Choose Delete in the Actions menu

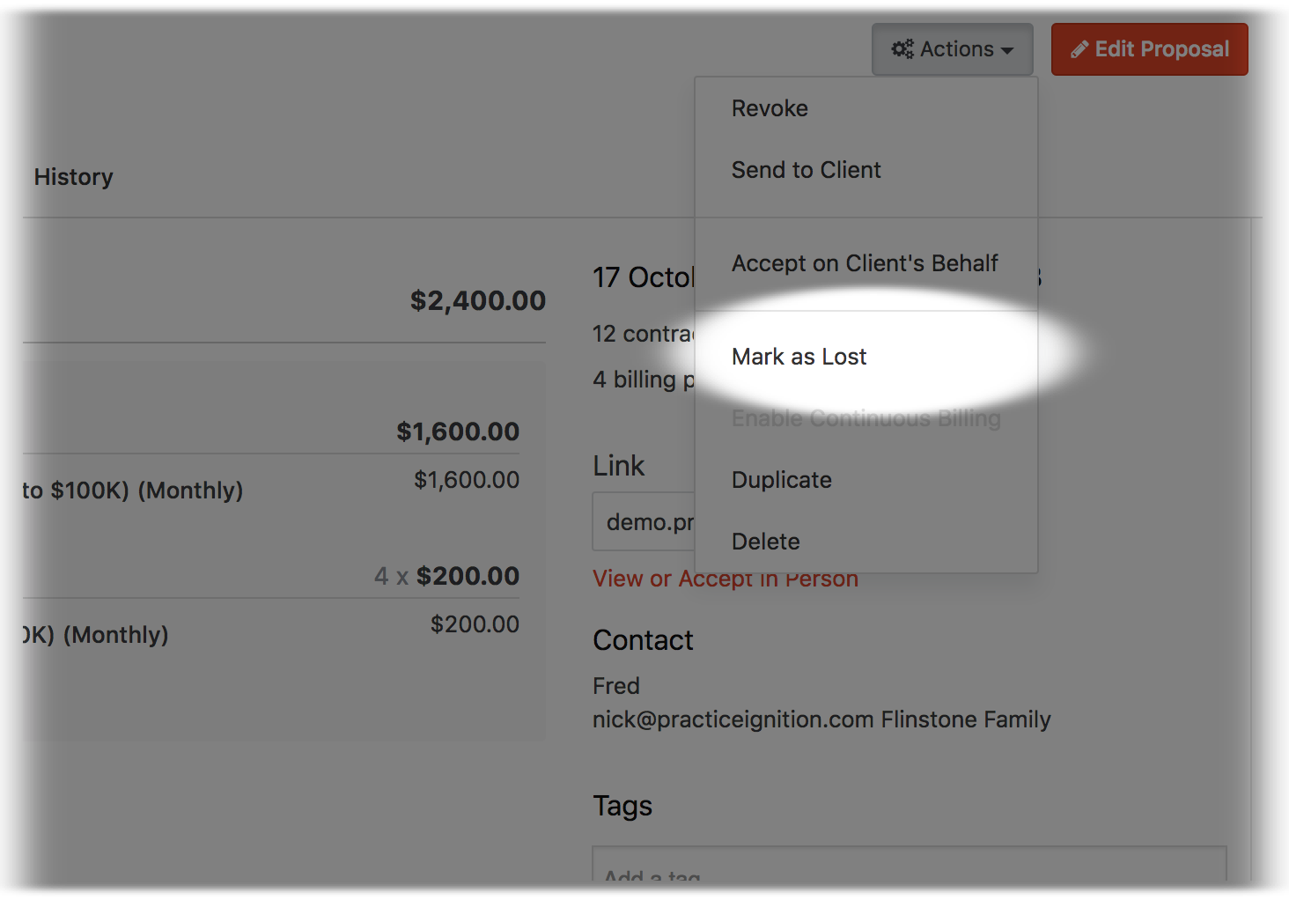[x=765, y=542]
